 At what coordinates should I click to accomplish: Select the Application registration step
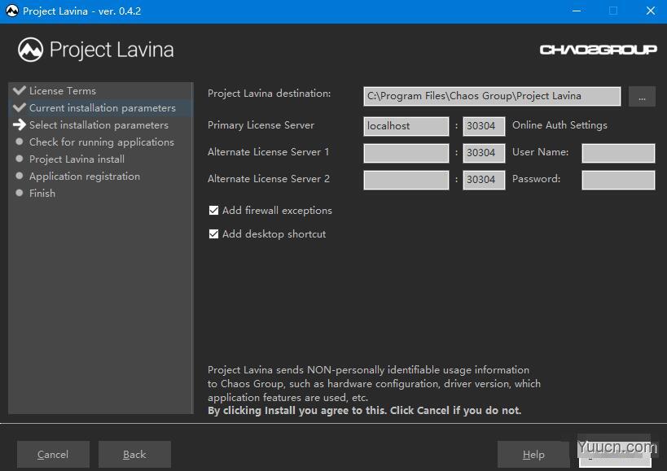tap(85, 176)
